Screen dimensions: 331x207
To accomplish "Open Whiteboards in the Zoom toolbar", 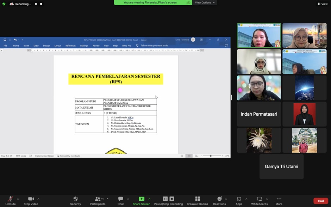I will (259, 199).
